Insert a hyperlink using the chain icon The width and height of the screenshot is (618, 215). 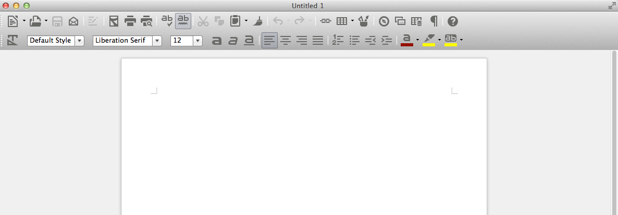point(325,21)
